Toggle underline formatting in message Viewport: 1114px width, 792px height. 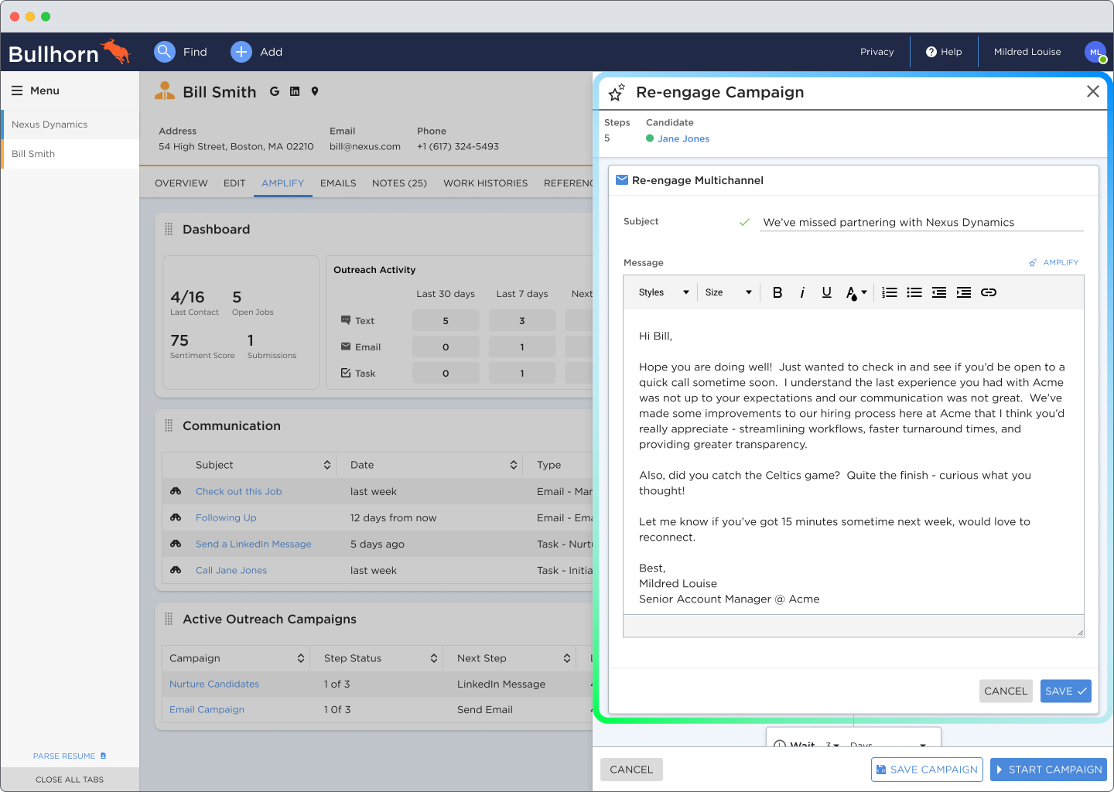(826, 292)
